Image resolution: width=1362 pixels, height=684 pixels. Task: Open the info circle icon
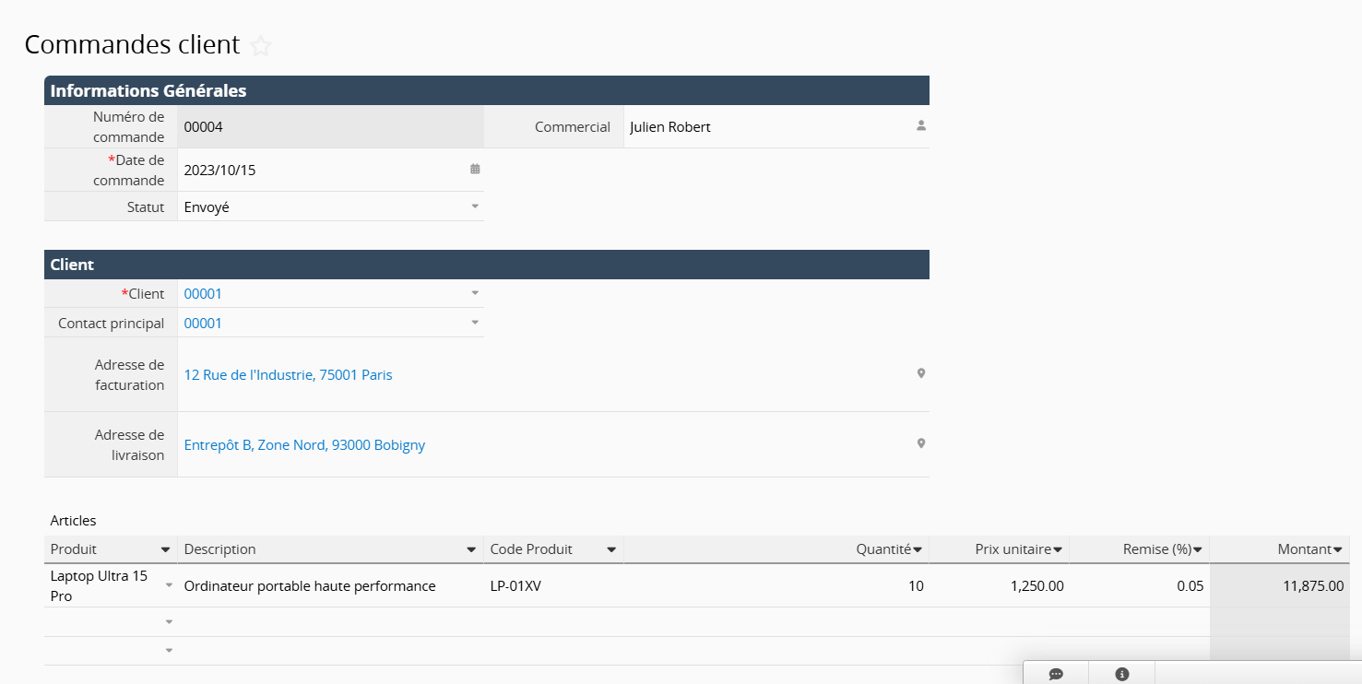click(x=1121, y=674)
